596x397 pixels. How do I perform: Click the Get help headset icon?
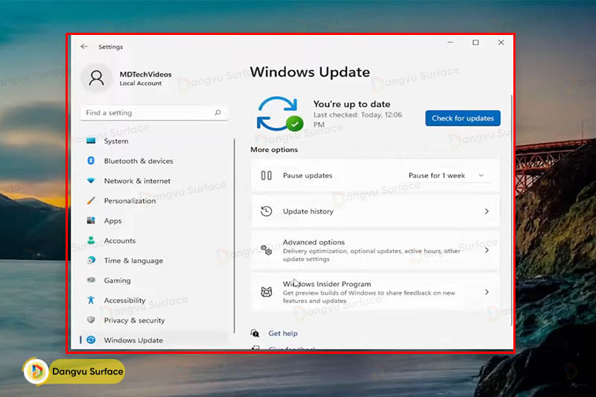(x=255, y=333)
